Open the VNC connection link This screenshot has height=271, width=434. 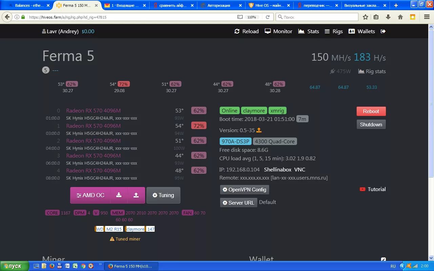coord(300,169)
